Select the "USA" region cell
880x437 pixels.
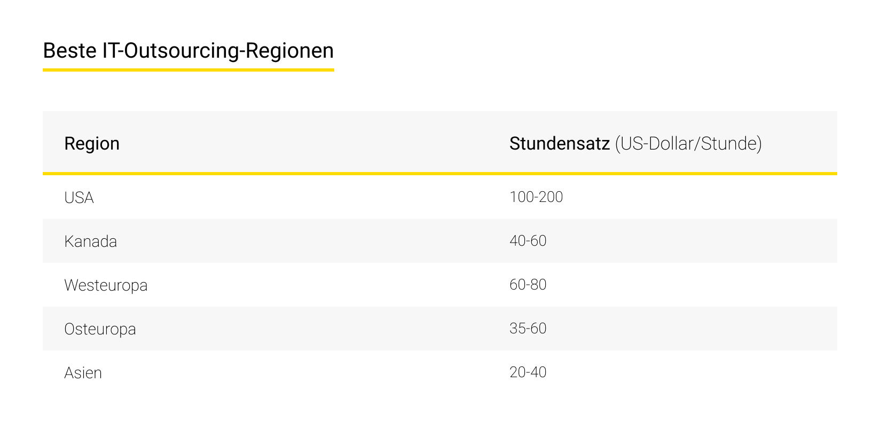pyautogui.click(x=79, y=198)
